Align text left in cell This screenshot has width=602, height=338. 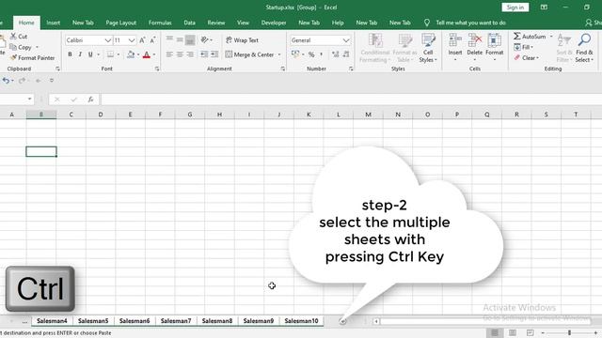[169, 54]
